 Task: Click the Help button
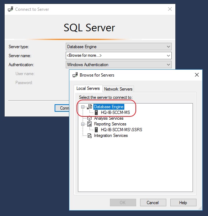(x=183, y=202)
